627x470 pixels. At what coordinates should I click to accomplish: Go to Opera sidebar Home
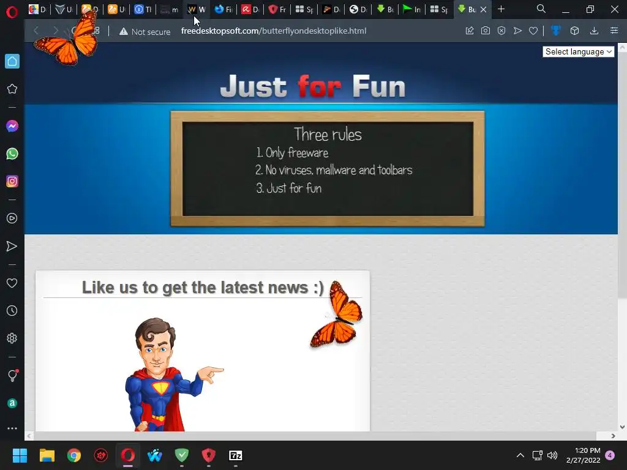tap(12, 61)
